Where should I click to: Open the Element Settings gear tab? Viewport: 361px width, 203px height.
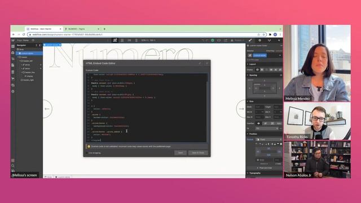(259, 40)
